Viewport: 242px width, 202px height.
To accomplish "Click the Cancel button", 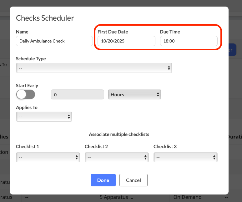I will (x=134, y=180).
